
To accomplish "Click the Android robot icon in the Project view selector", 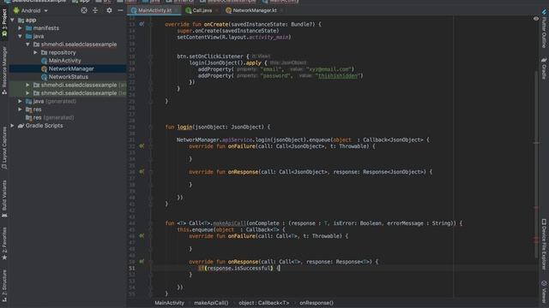I will click(16, 10).
